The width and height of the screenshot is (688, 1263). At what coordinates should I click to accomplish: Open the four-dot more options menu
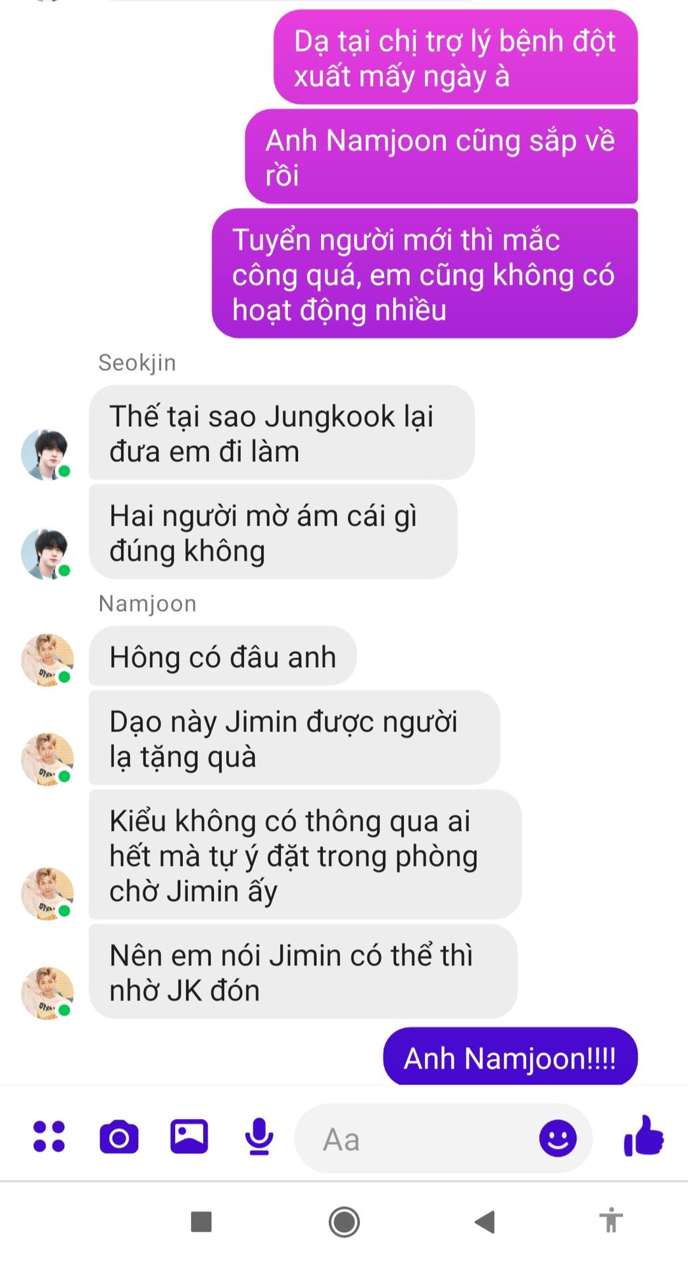point(49,1136)
